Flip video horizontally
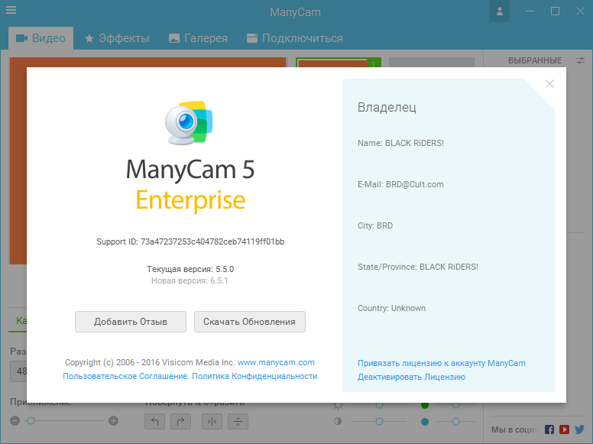Image resolution: width=593 pixels, height=444 pixels. (212, 421)
